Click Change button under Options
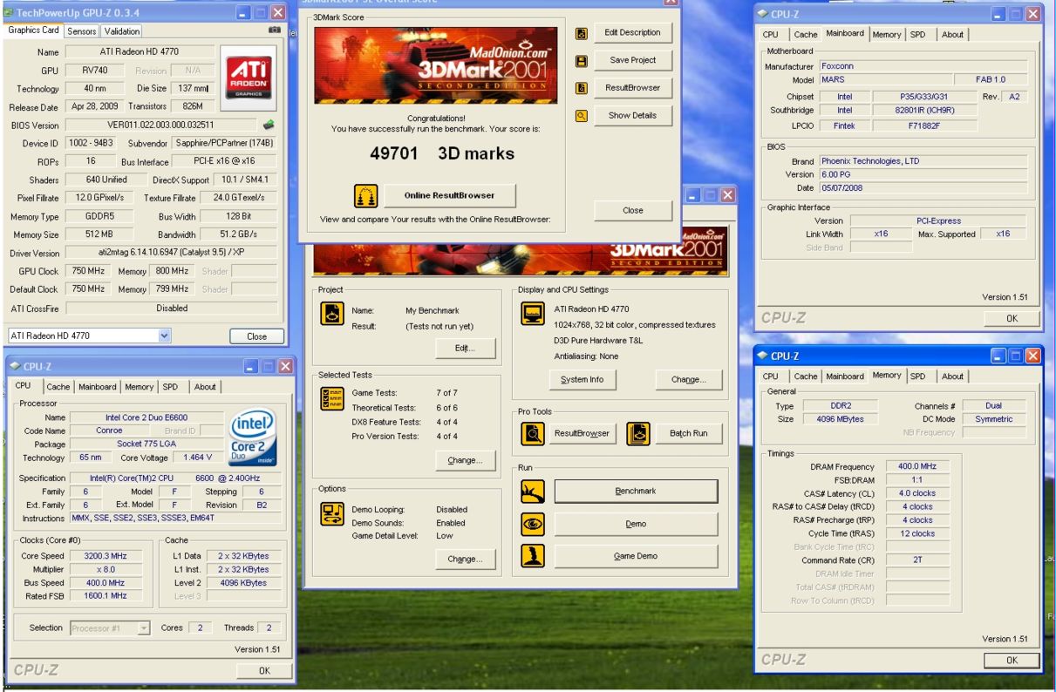1056x692 pixels. click(x=465, y=560)
